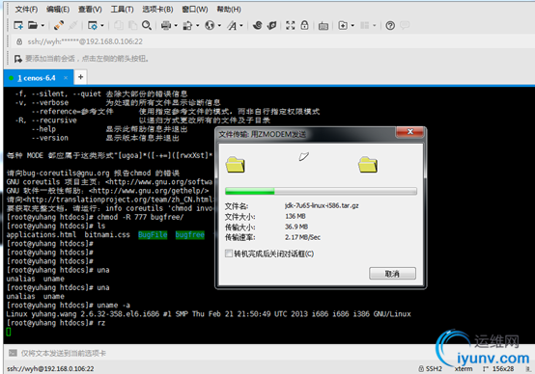The height and width of the screenshot is (374, 535).
Task: Open session Properties gear icon
Action: pos(93,25)
